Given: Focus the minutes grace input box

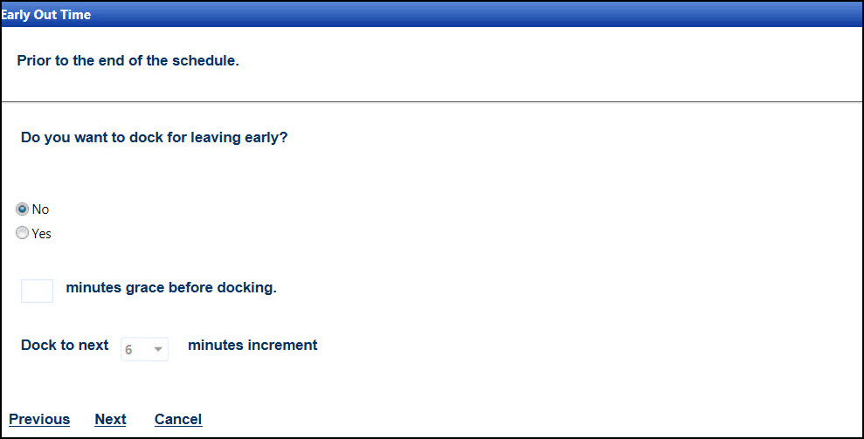Looking at the screenshot, I should [37, 291].
